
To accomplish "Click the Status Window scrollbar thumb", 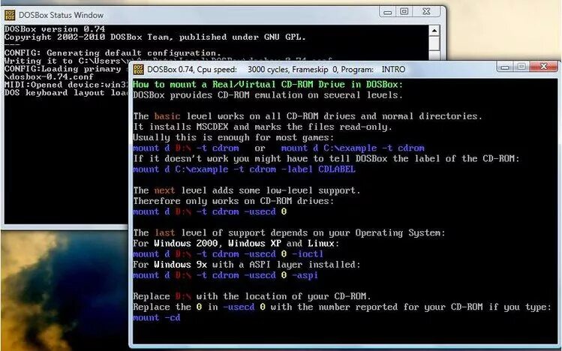I will click(434, 43).
